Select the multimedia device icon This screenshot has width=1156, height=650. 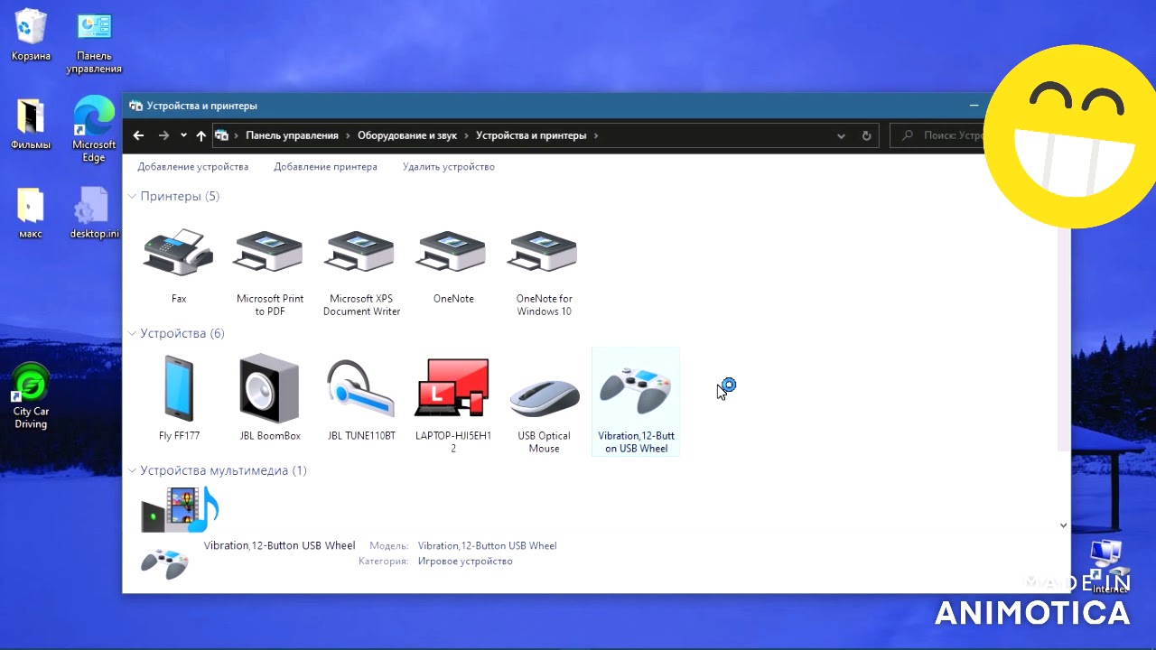(x=180, y=509)
